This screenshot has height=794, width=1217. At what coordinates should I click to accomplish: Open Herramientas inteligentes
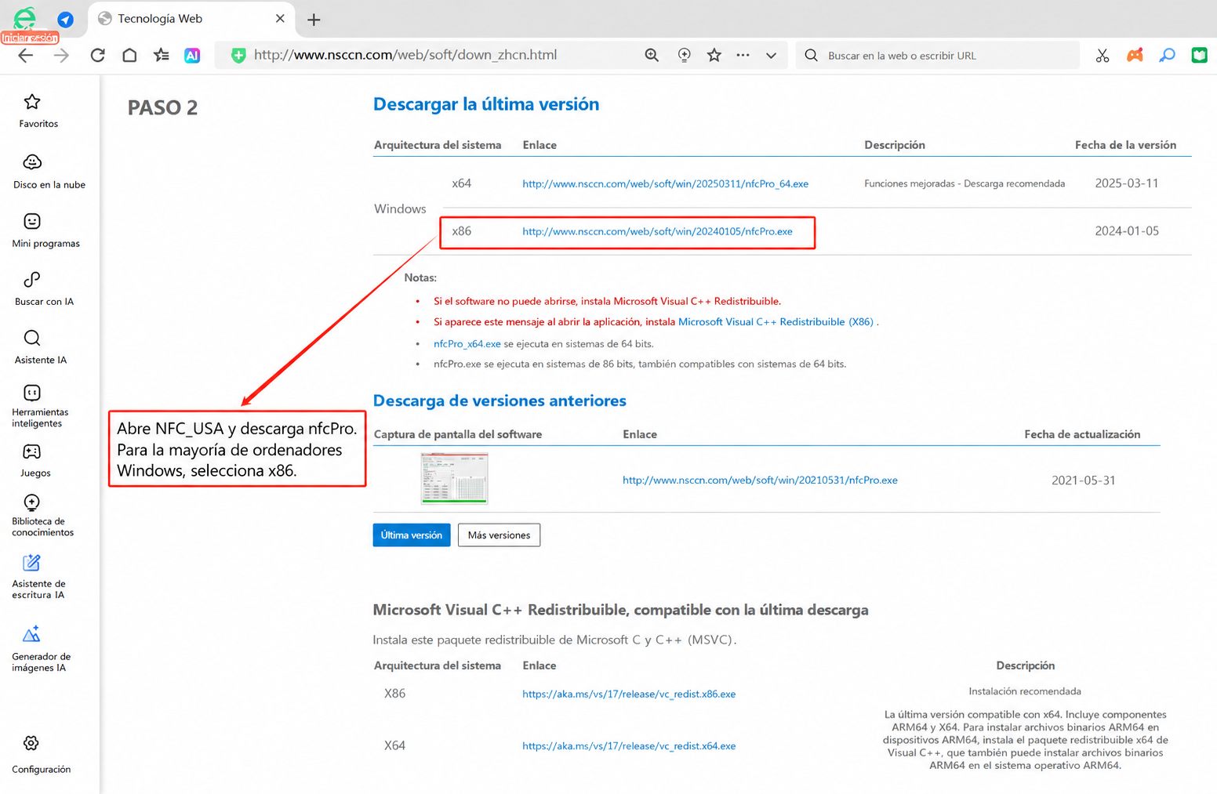(39, 406)
